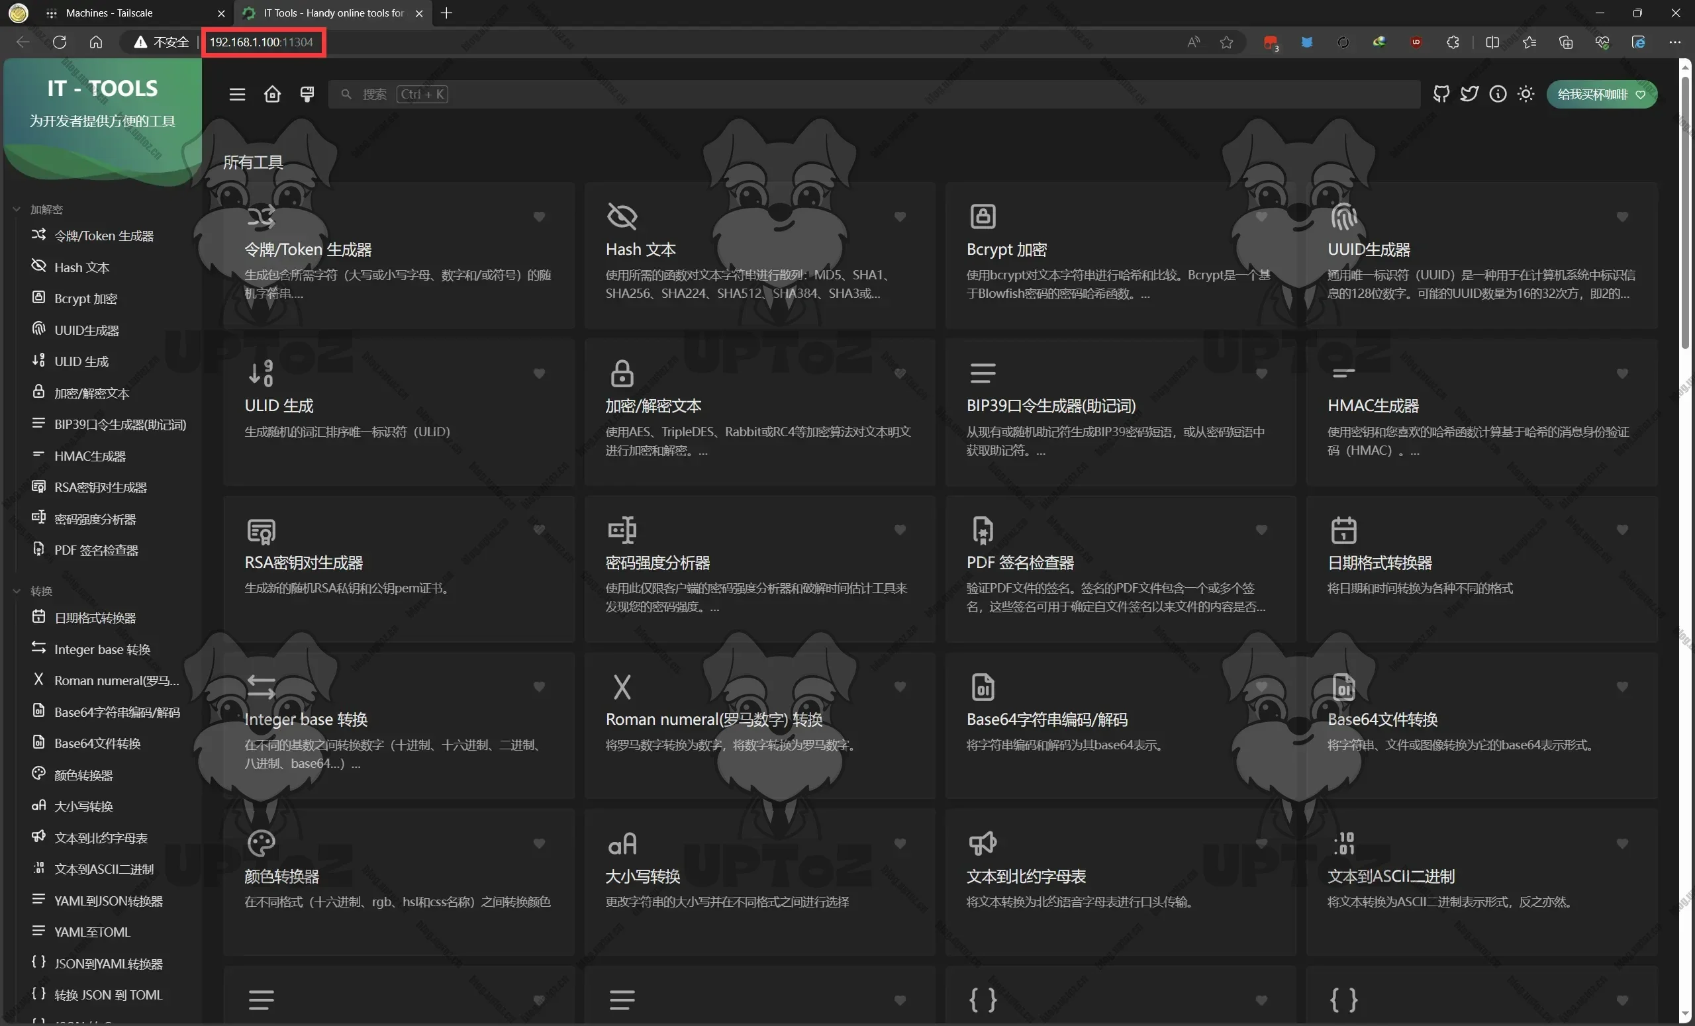This screenshot has width=1695, height=1026.
Task: Focus the 搜索 search field
Action: 873,94
